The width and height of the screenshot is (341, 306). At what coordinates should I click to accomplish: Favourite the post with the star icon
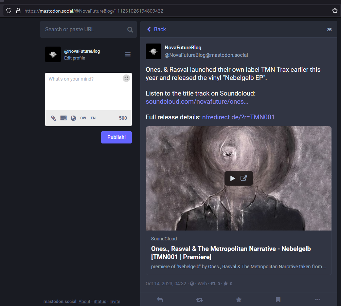(239, 300)
